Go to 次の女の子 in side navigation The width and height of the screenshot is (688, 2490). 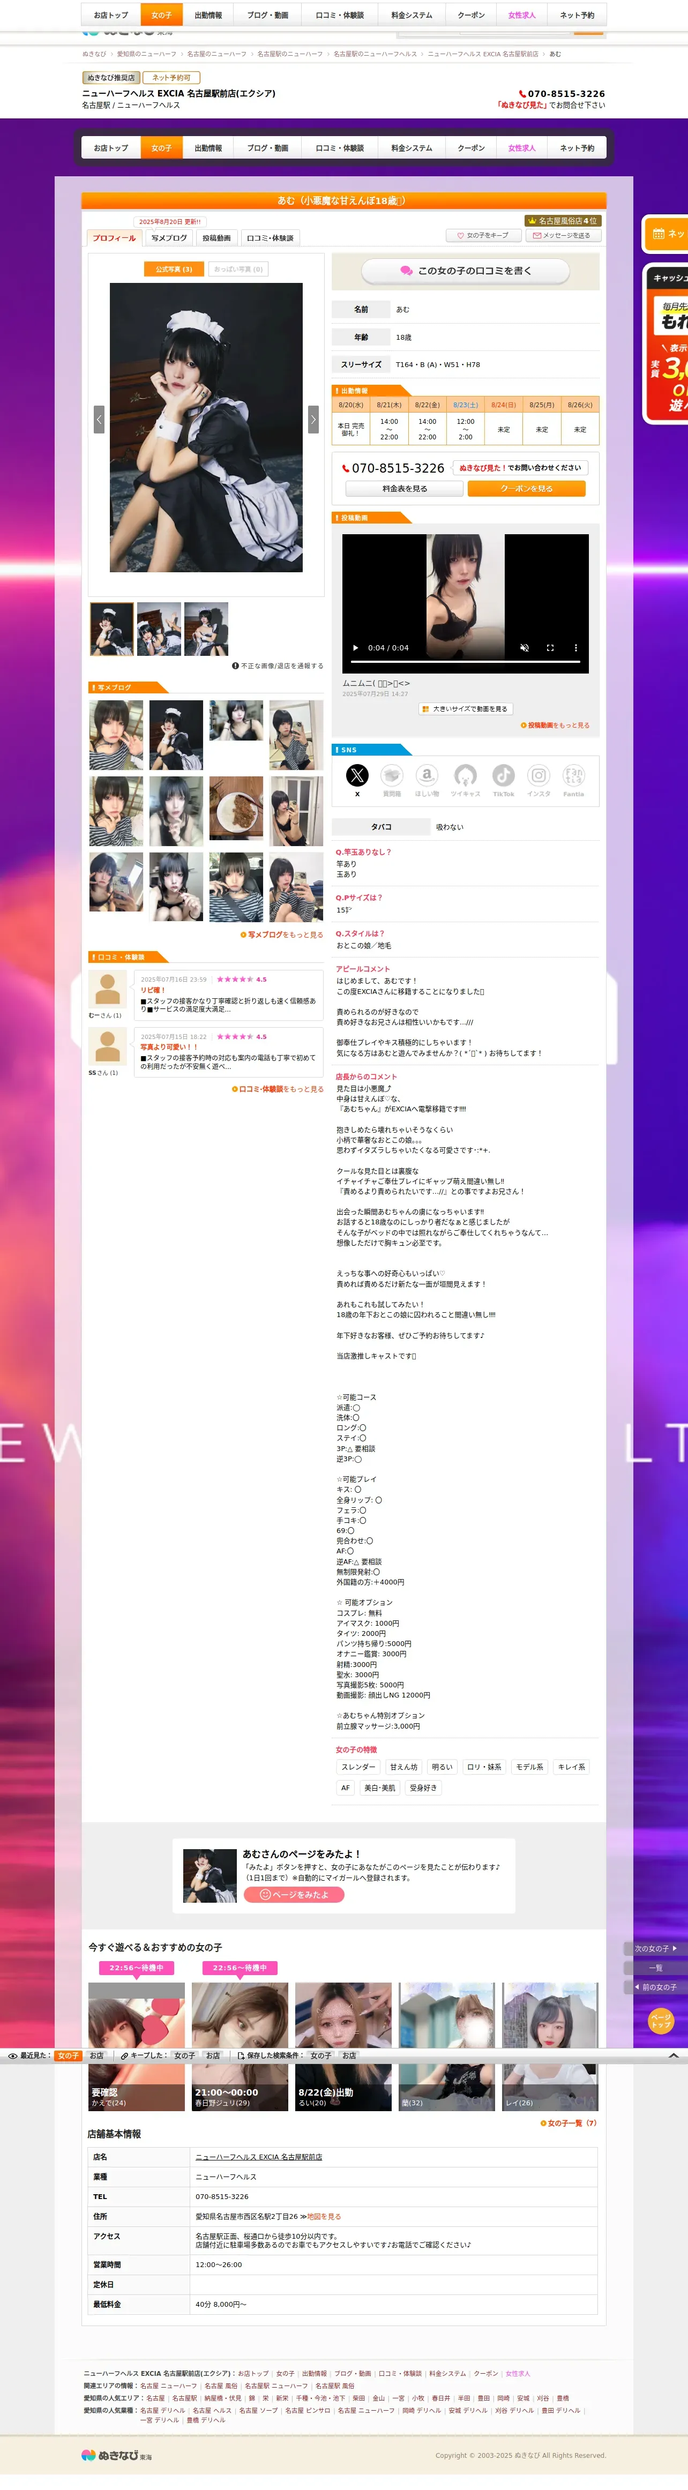tap(656, 1949)
